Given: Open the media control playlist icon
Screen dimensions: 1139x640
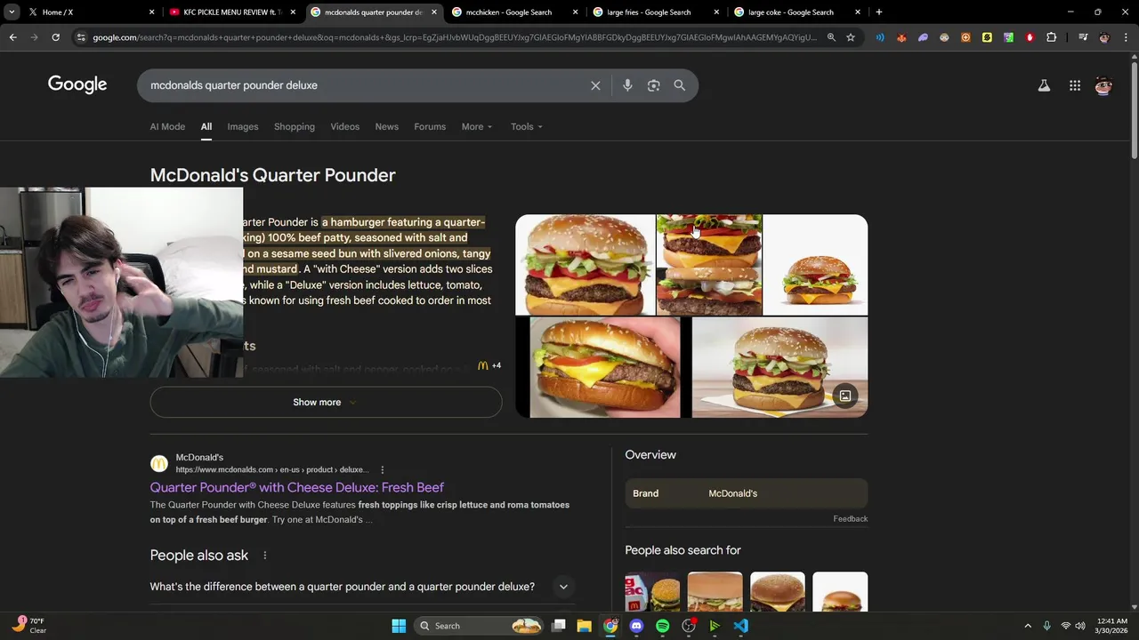Looking at the screenshot, I should [1083, 37].
